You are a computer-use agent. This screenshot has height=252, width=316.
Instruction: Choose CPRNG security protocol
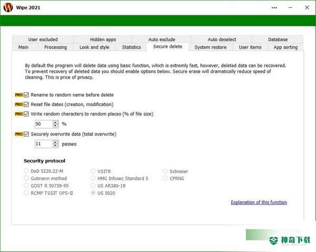(x=165, y=178)
